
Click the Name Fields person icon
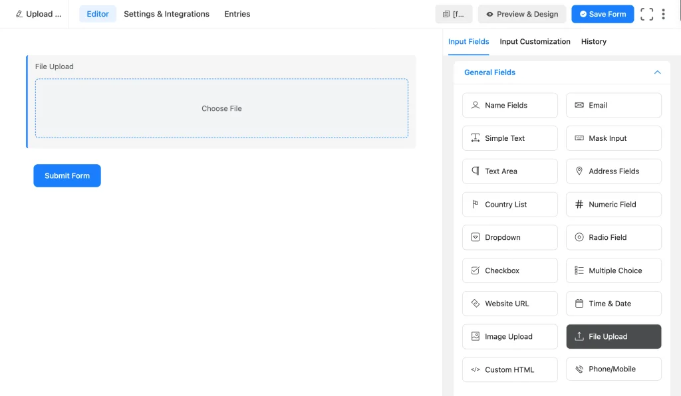(475, 105)
